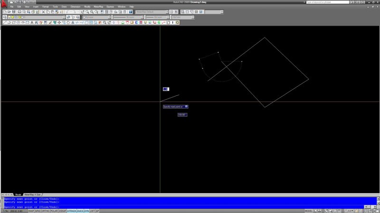Click the New drawing icon
Image resolution: width=380 pixels, height=213 pixels.
tap(5, 12)
